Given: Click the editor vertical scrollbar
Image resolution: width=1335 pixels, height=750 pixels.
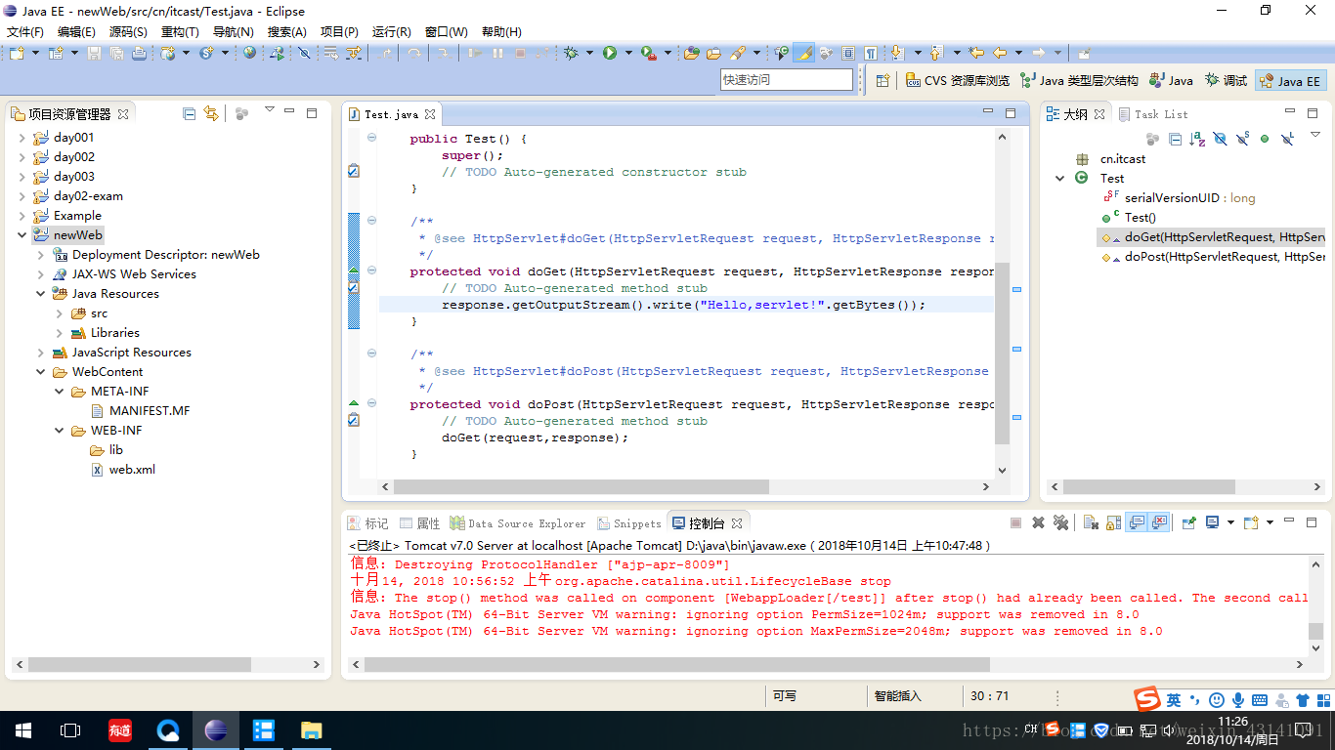Looking at the screenshot, I should pos(1002,354).
